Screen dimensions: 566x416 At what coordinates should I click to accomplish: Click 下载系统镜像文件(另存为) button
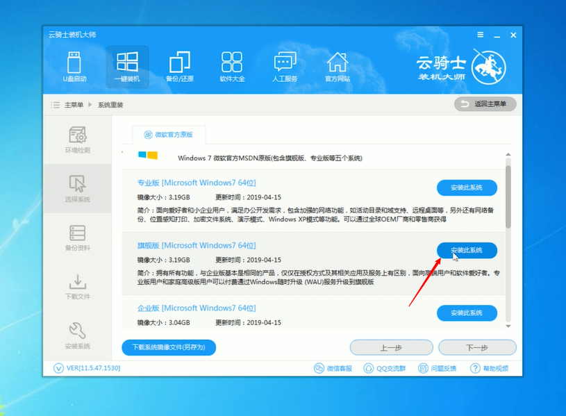[x=169, y=347]
